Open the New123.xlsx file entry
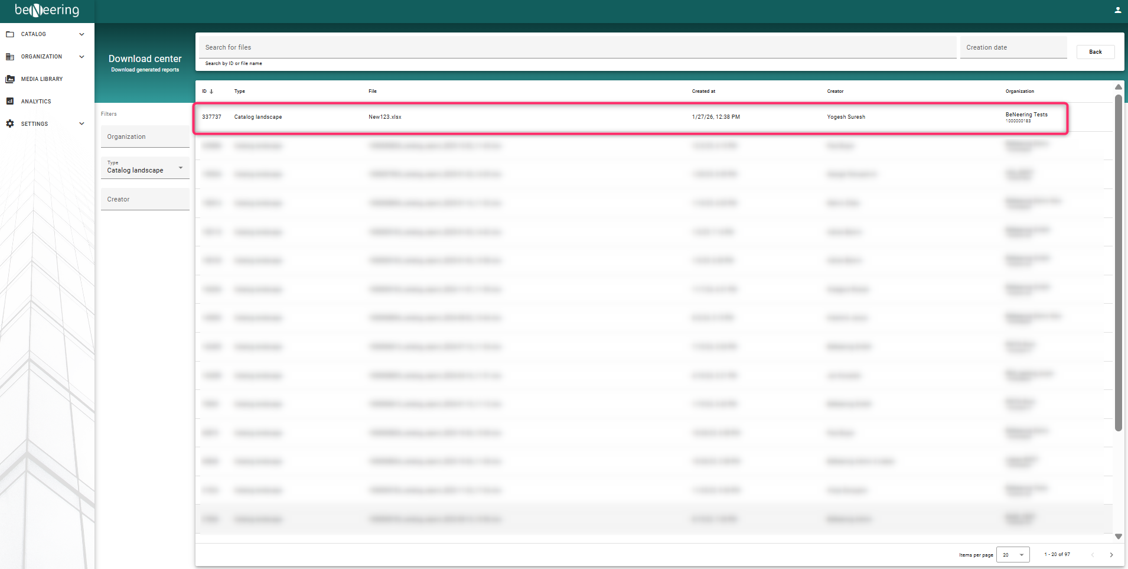This screenshot has width=1128, height=569. 385,117
